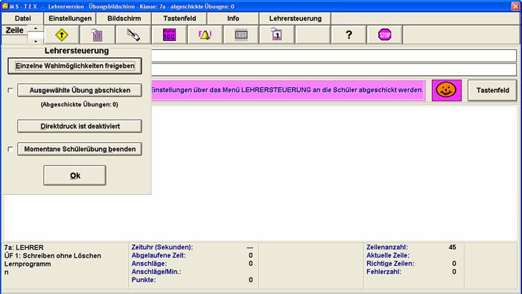Click the 'Punkte:' status label
The width and height of the screenshot is (522, 294).
click(x=144, y=280)
